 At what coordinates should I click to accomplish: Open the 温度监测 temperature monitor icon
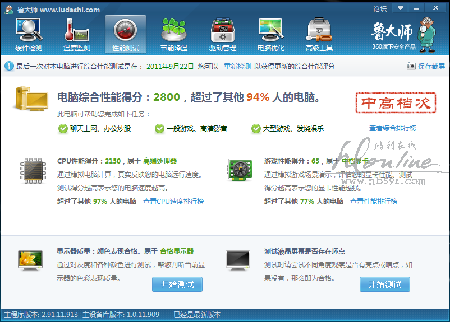point(77,34)
